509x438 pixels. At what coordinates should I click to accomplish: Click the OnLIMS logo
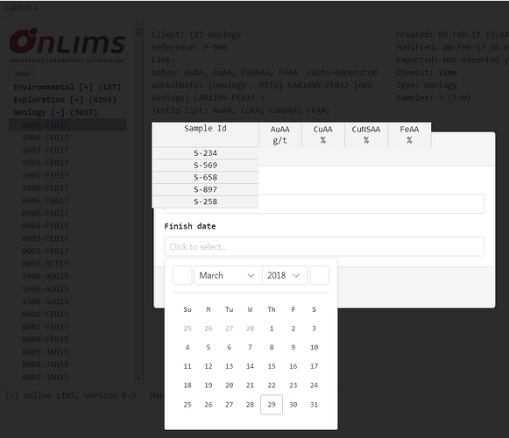[x=67, y=46]
